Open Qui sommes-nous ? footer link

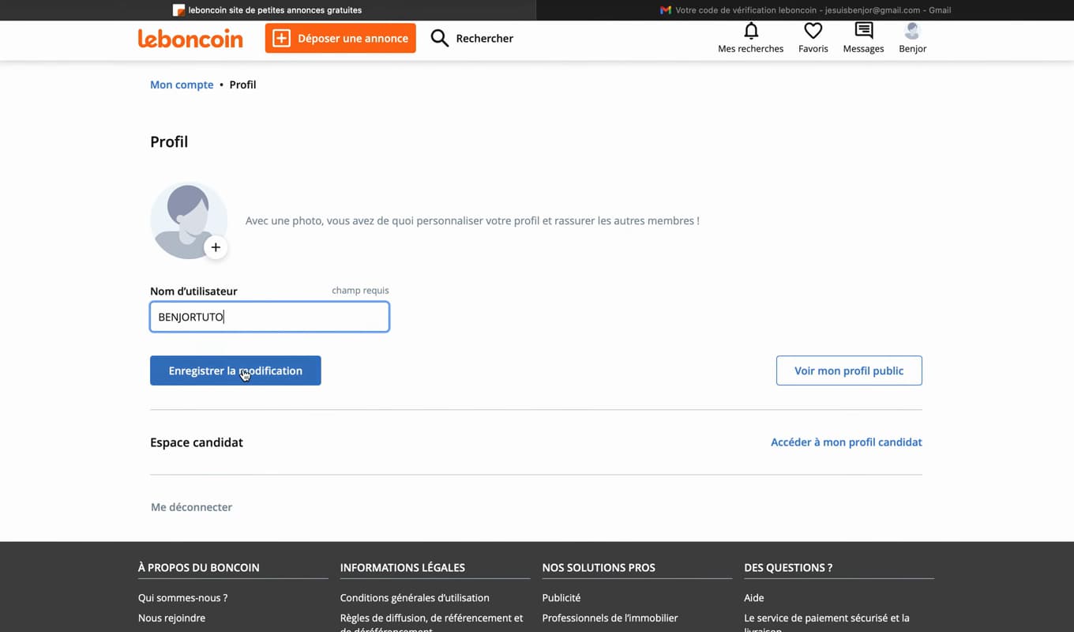click(x=182, y=598)
